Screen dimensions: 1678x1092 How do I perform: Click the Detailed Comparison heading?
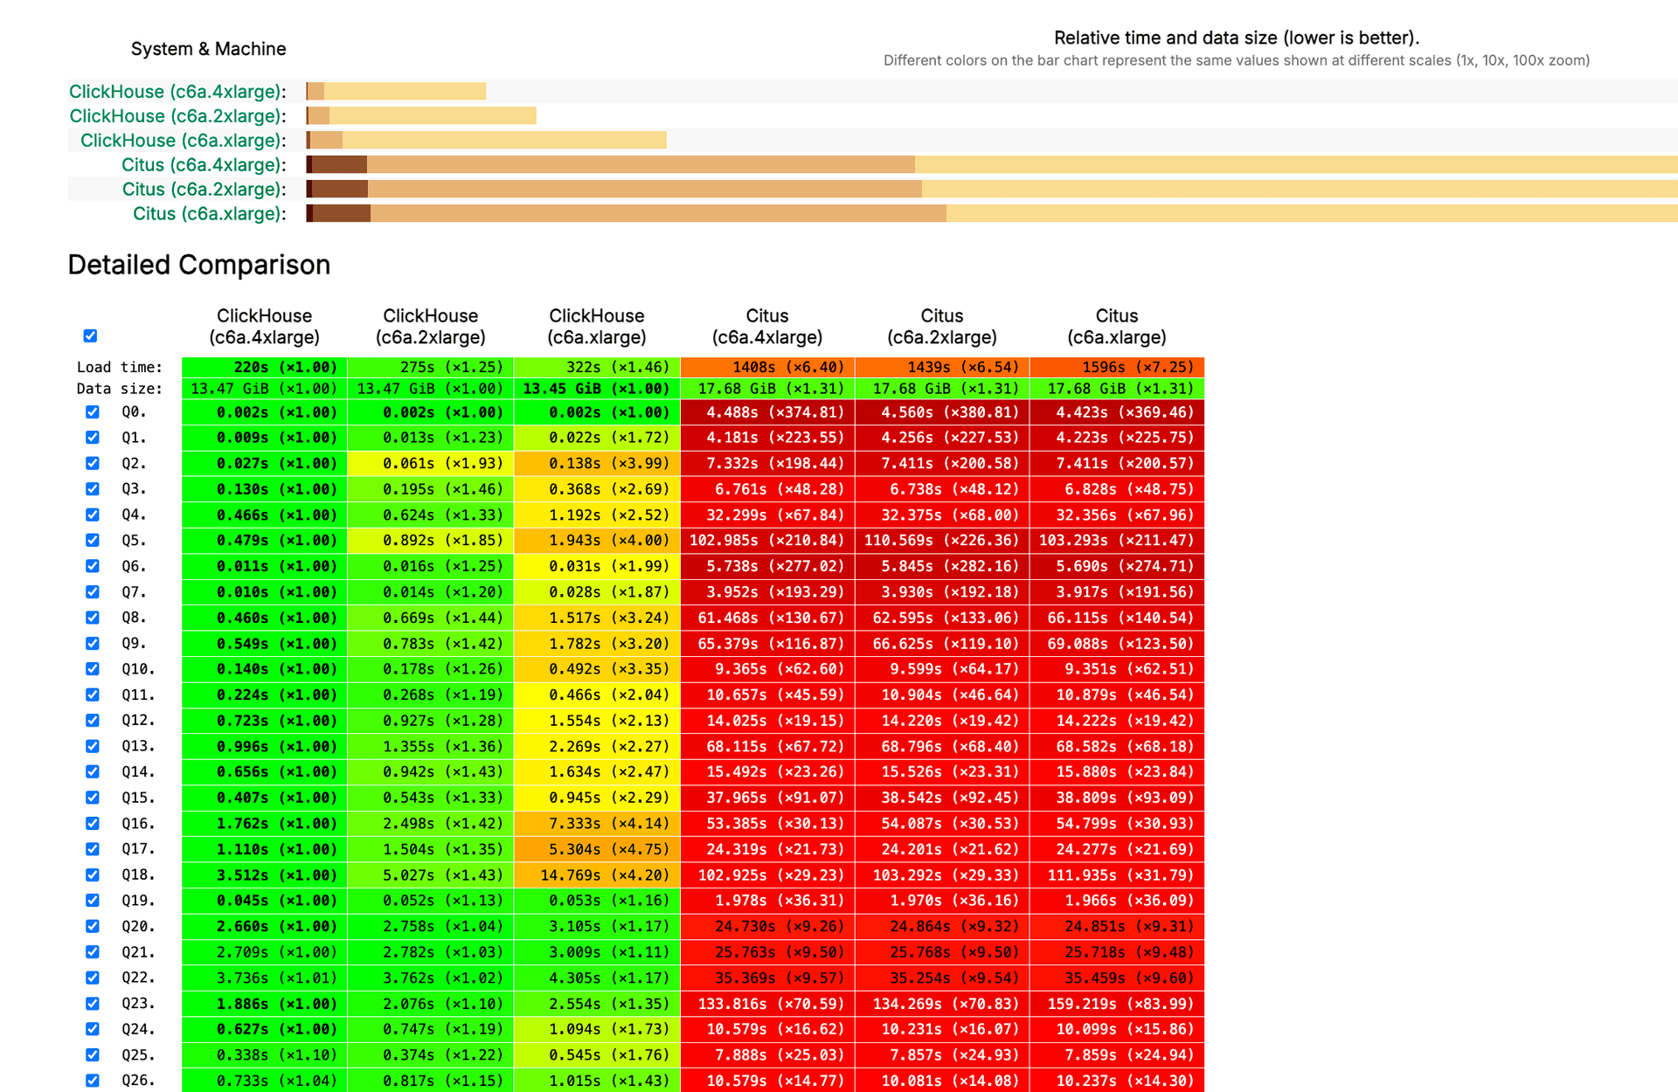pos(199,265)
